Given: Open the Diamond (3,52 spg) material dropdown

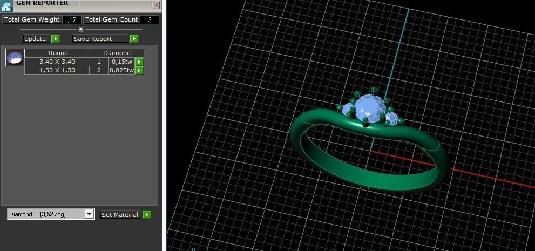Looking at the screenshot, I should (x=51, y=214).
